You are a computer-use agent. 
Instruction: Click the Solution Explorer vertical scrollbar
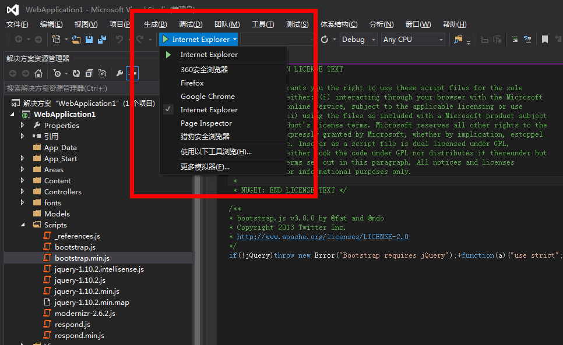[197, 259]
